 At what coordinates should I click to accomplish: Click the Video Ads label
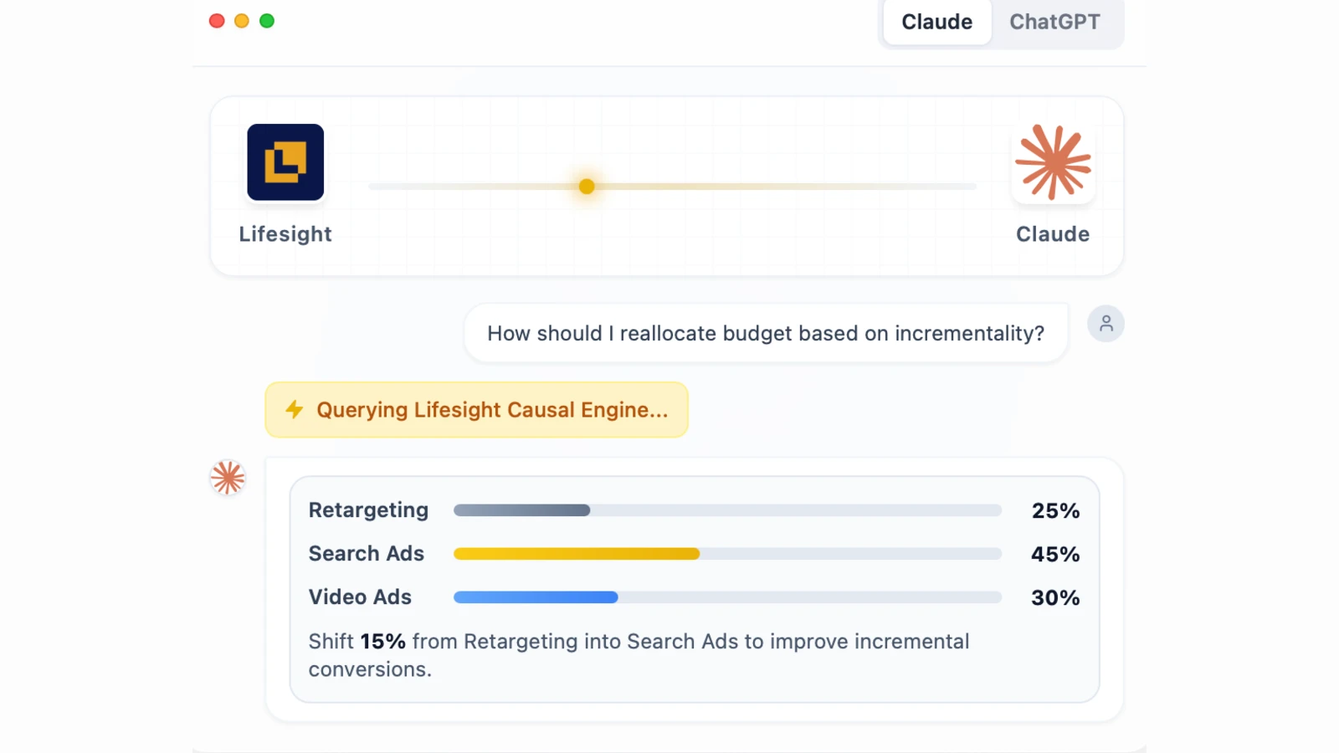click(x=360, y=597)
